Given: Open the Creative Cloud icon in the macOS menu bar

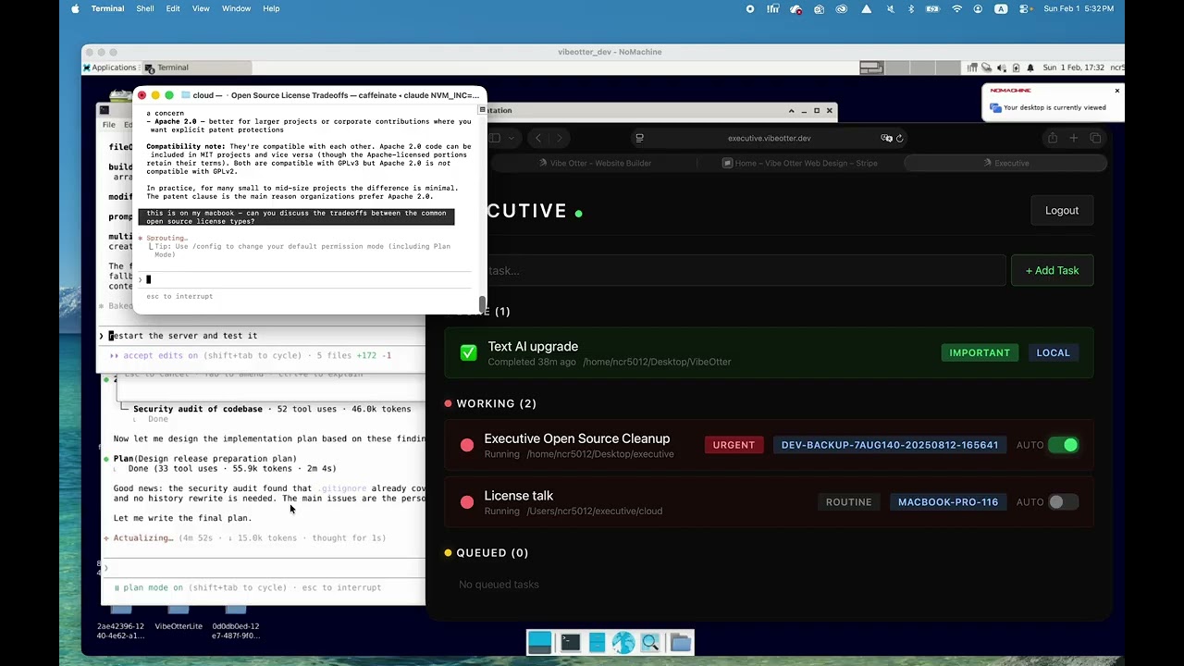Looking at the screenshot, I should tap(842, 8).
